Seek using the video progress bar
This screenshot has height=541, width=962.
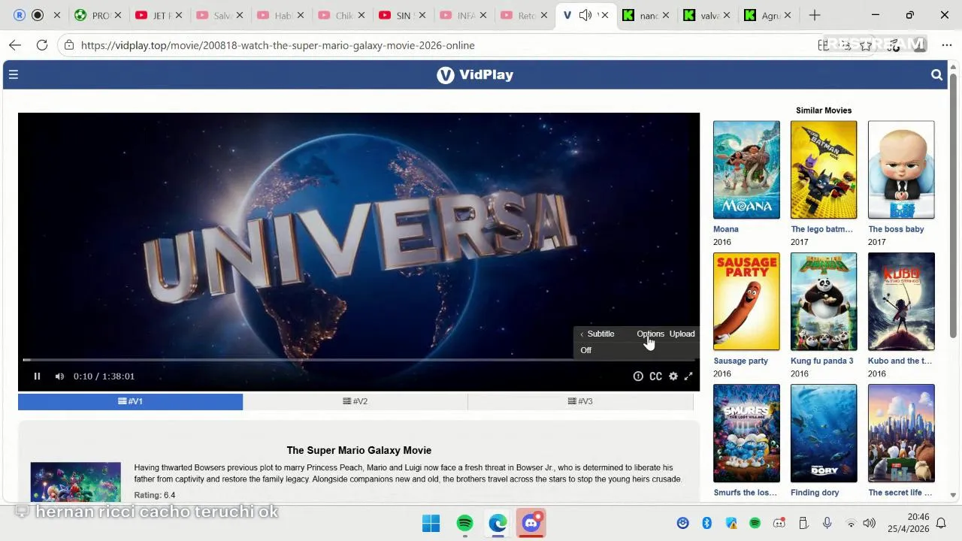pyautogui.click(x=358, y=360)
